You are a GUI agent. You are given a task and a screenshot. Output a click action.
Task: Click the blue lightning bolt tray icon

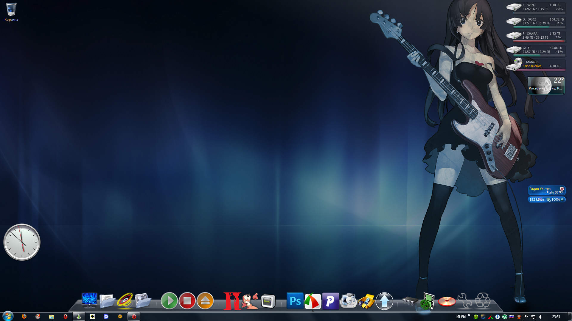click(498, 317)
